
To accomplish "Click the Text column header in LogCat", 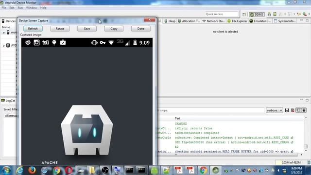I will [177, 118].
